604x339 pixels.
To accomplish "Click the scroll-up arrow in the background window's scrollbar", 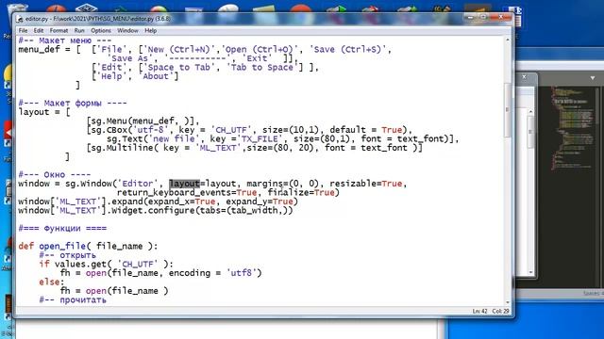I will [x=530, y=111].
